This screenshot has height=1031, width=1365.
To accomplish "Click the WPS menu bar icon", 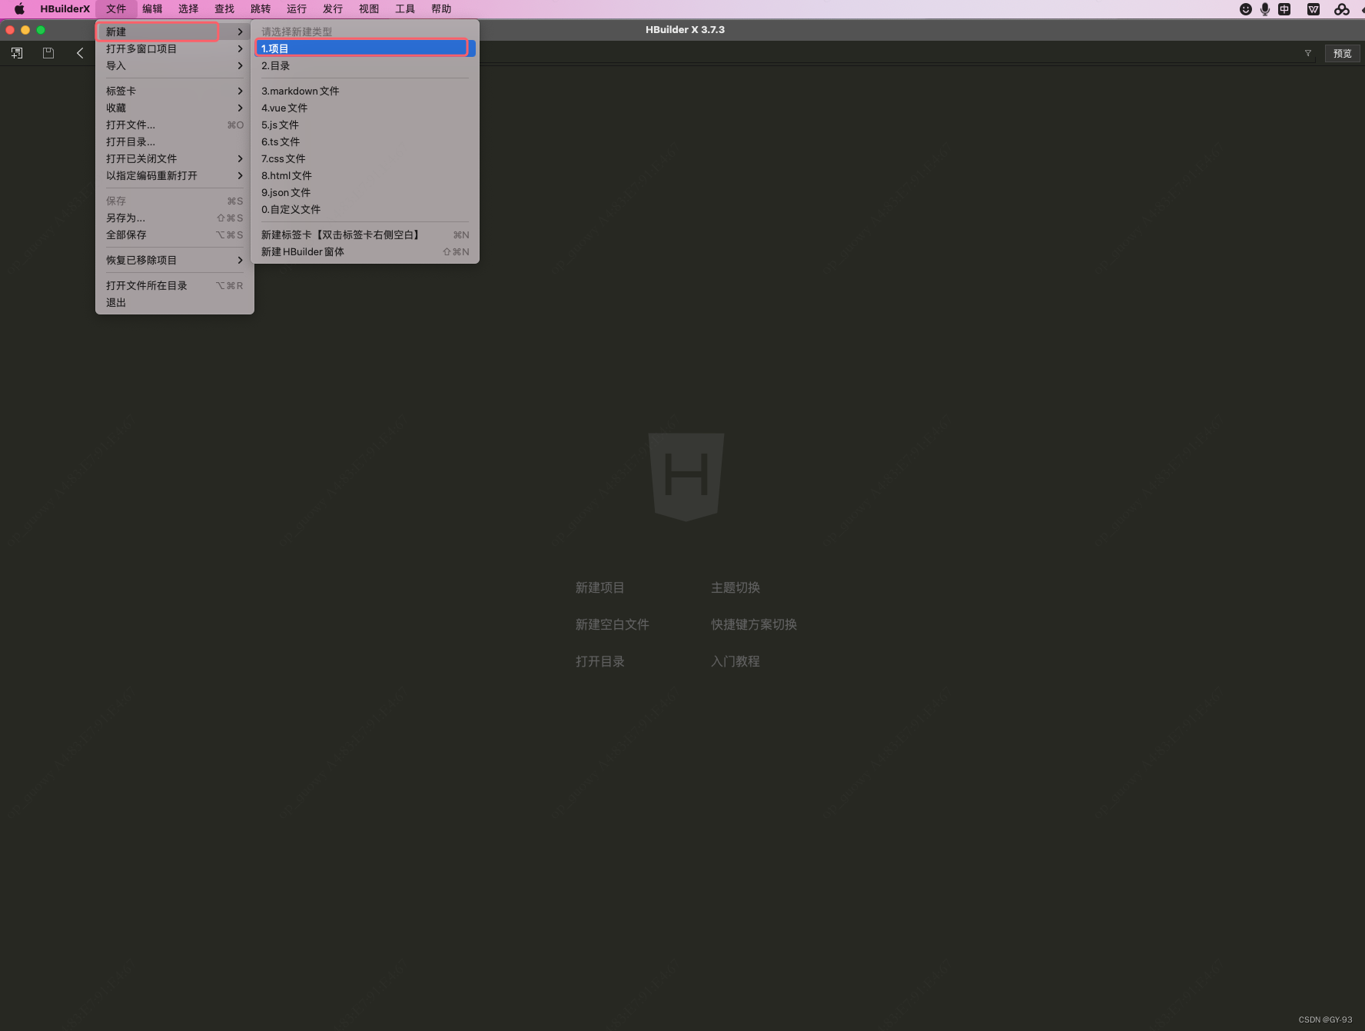I will tap(1314, 9).
